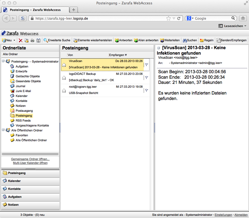The height and width of the screenshot is (218, 249).
Task: Open the Aufgaben folder in the tree
Action: pos(22,66)
